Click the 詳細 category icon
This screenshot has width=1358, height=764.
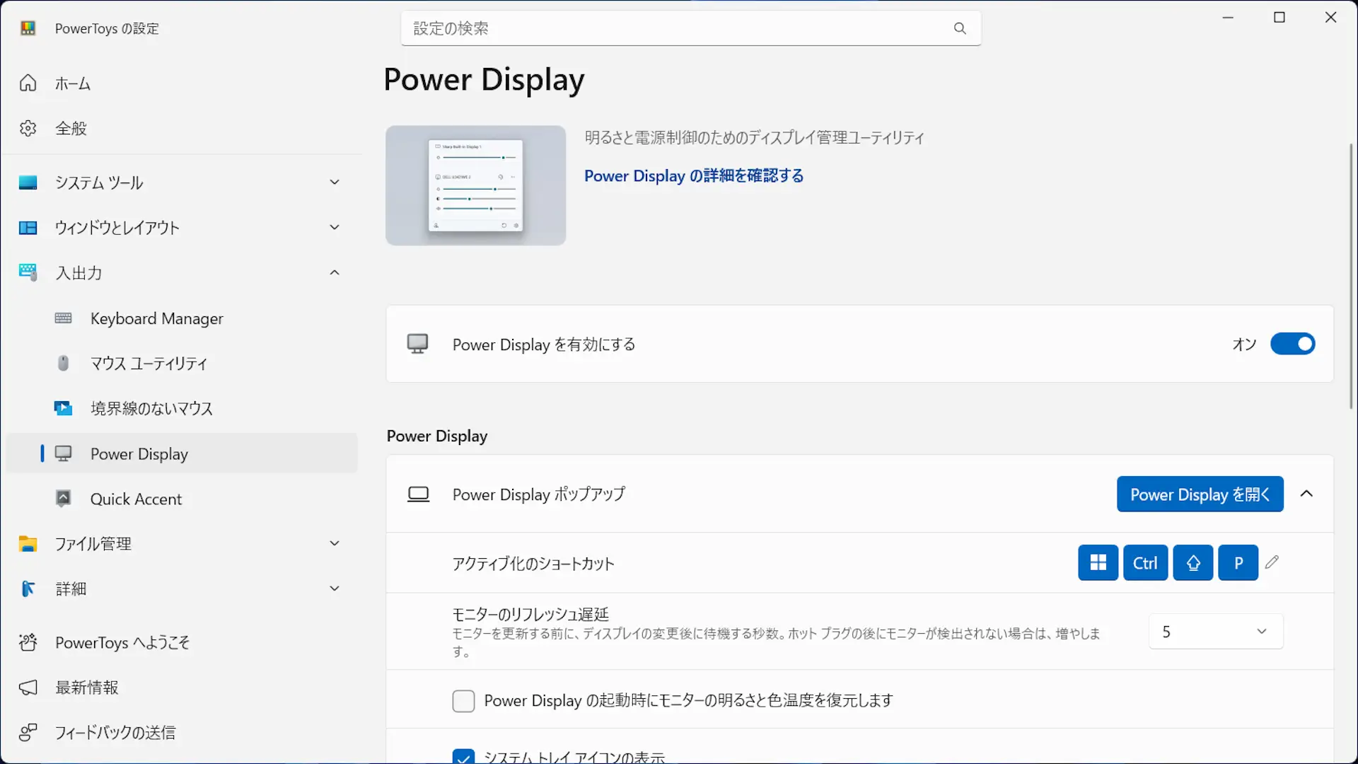[28, 589]
